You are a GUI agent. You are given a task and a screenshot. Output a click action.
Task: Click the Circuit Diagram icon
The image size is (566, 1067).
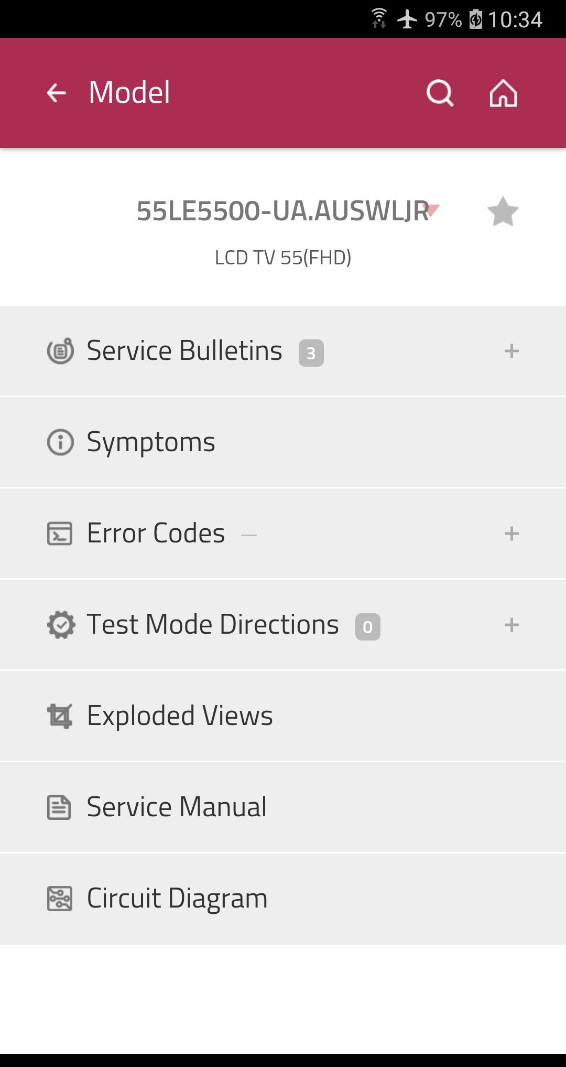click(x=60, y=899)
